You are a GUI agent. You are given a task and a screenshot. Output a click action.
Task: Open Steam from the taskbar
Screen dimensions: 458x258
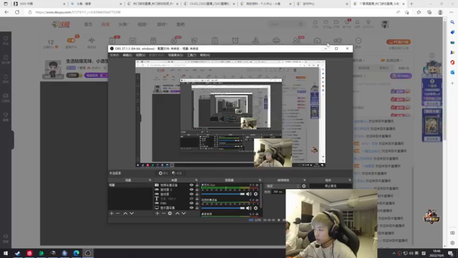(x=18, y=253)
